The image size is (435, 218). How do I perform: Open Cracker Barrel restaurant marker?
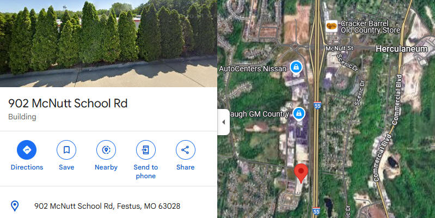332,26
